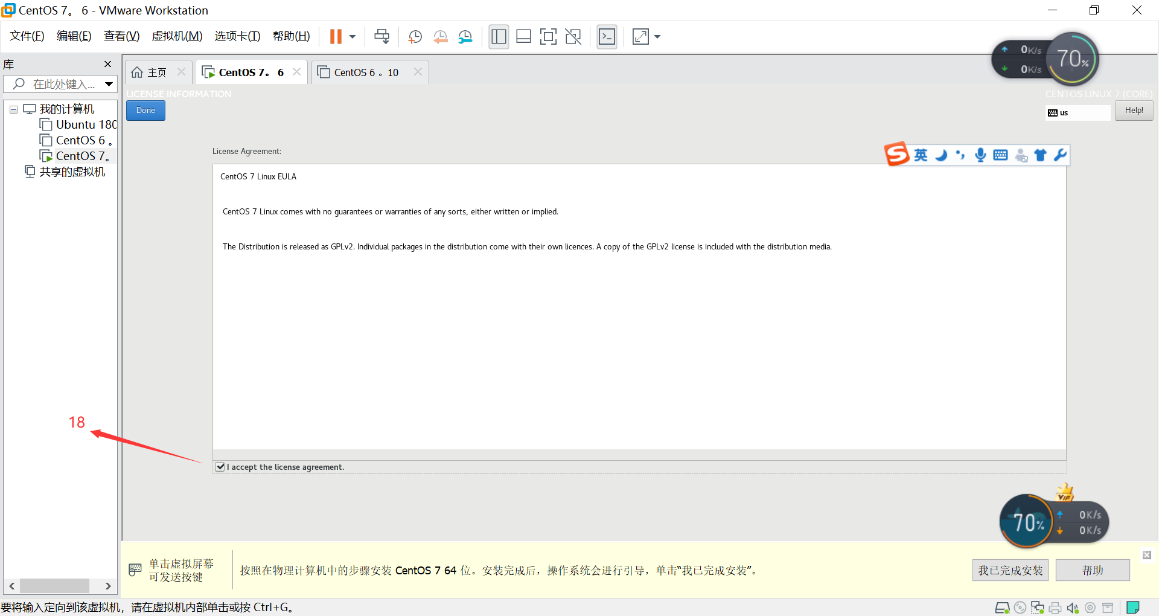
Task: Toggle the library sidebar panel view
Action: [x=499, y=37]
